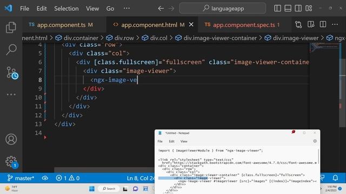The height and width of the screenshot is (194, 346).
Task: Go back with the left arrow
Action: [161, 9]
